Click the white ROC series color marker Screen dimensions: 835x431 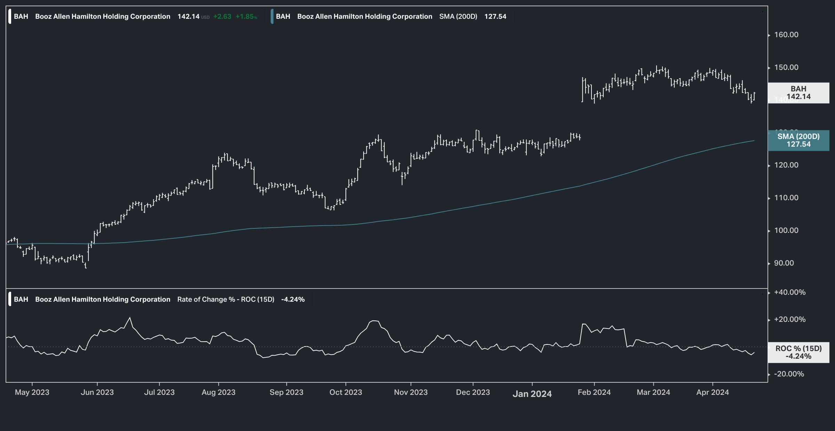click(x=10, y=299)
